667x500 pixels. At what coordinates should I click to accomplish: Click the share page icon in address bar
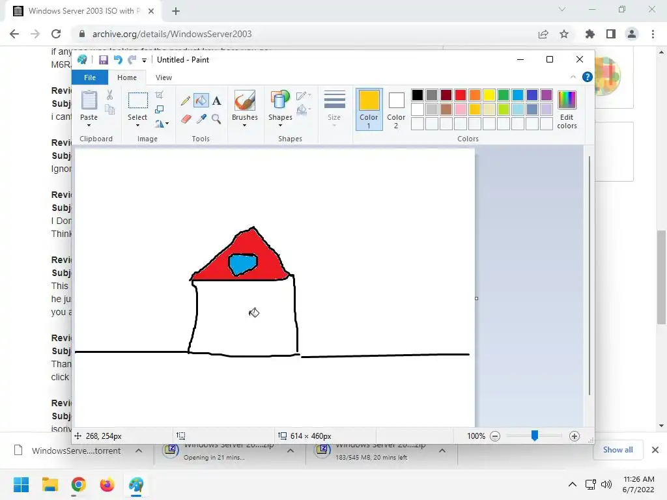pyautogui.click(x=543, y=34)
